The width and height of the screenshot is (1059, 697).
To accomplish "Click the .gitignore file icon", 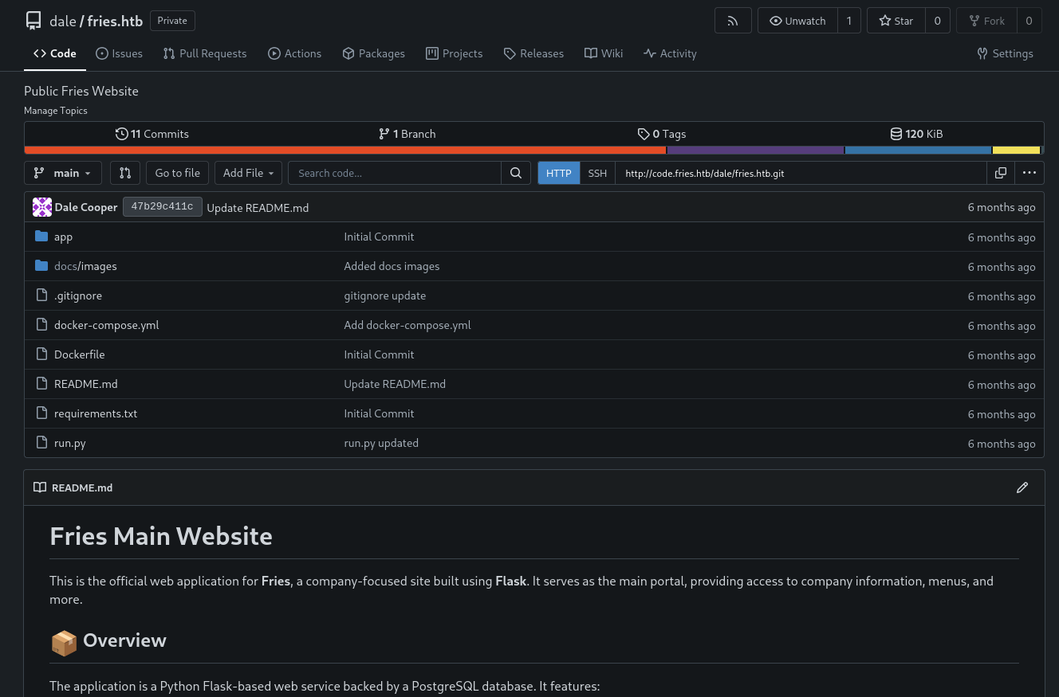I will [41, 296].
